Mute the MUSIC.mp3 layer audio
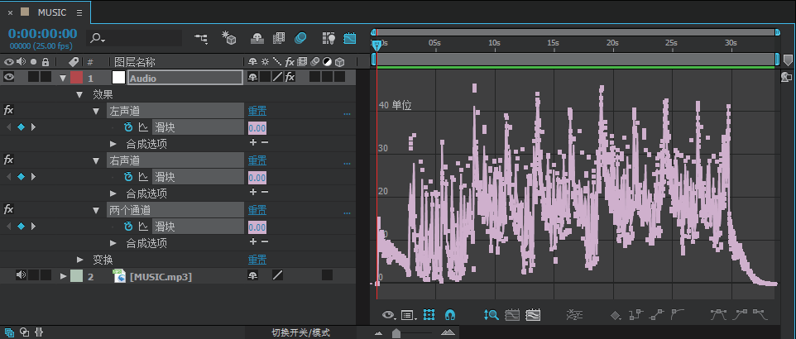The height and width of the screenshot is (339, 796). click(x=21, y=275)
